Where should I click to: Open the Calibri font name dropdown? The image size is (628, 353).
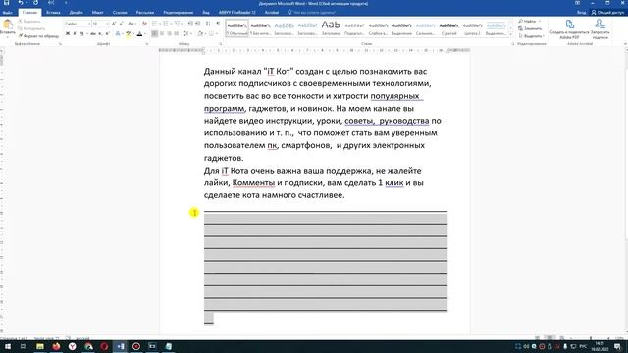pyautogui.click(x=89, y=24)
